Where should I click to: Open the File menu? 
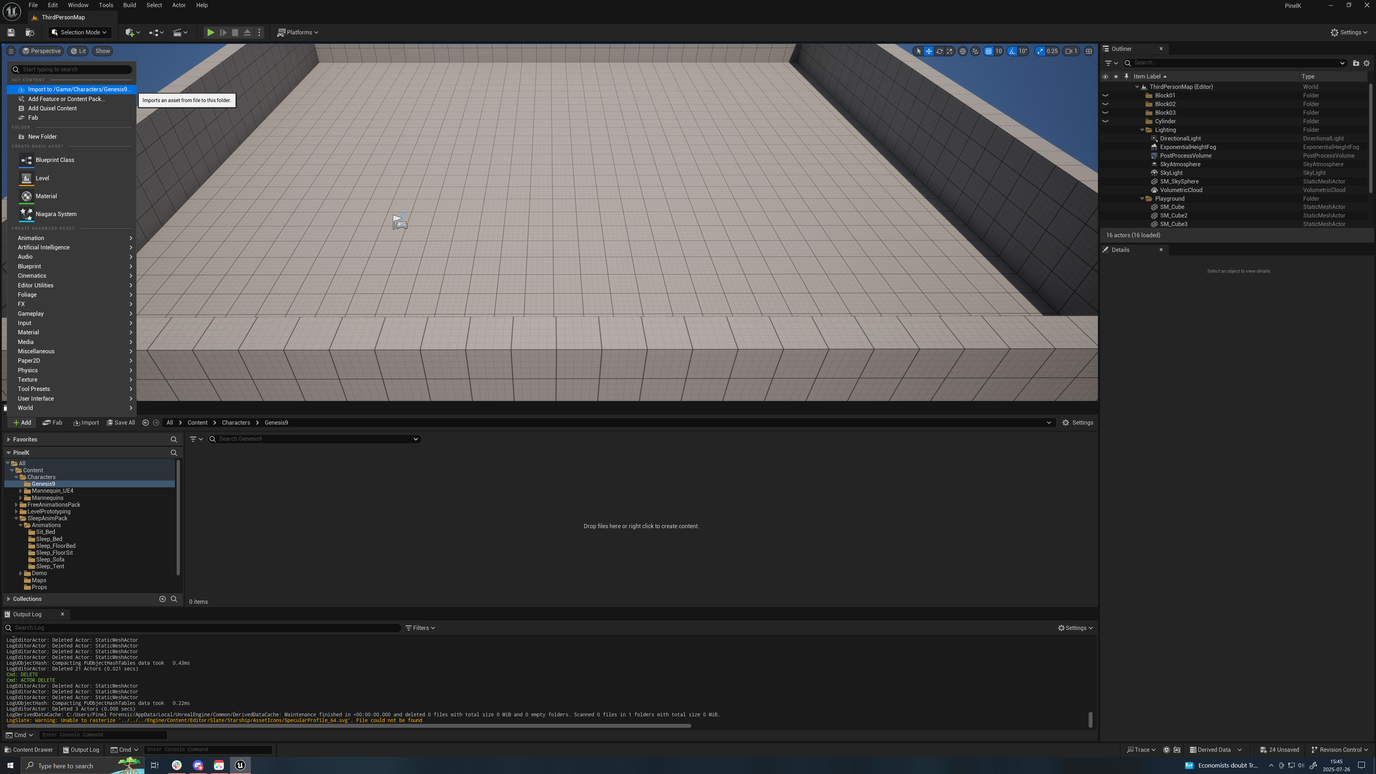tap(33, 5)
